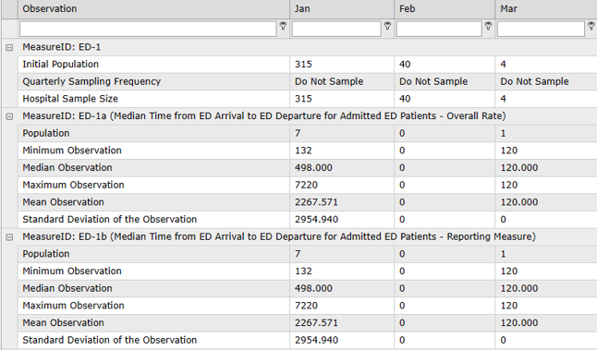Select the Initial Population row

307,65
